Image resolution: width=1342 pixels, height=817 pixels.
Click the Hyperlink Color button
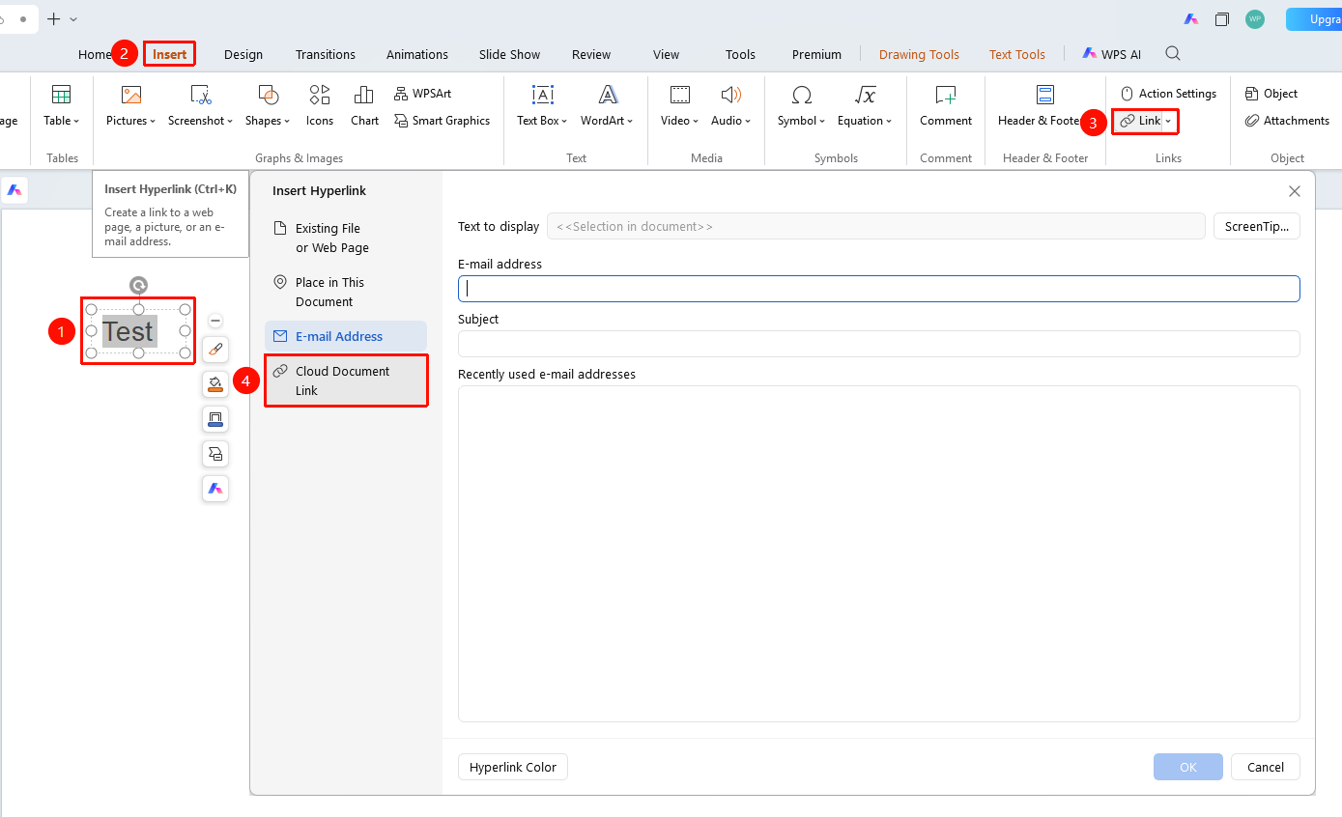click(513, 767)
